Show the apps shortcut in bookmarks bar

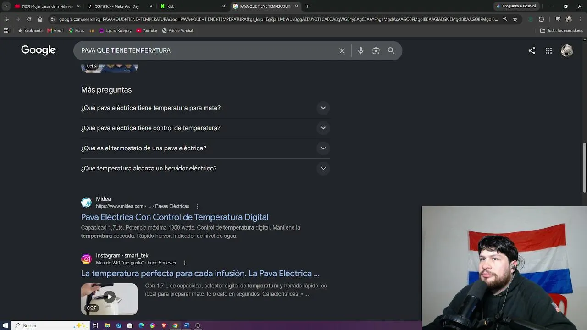(x=6, y=31)
